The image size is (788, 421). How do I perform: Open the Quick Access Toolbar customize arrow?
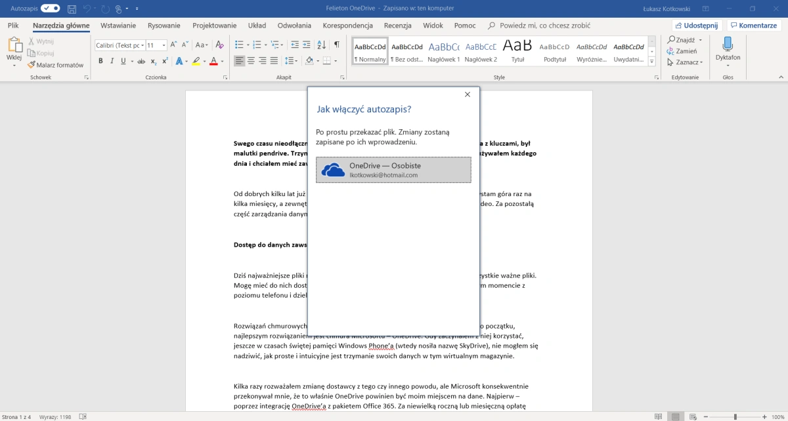[x=137, y=9]
